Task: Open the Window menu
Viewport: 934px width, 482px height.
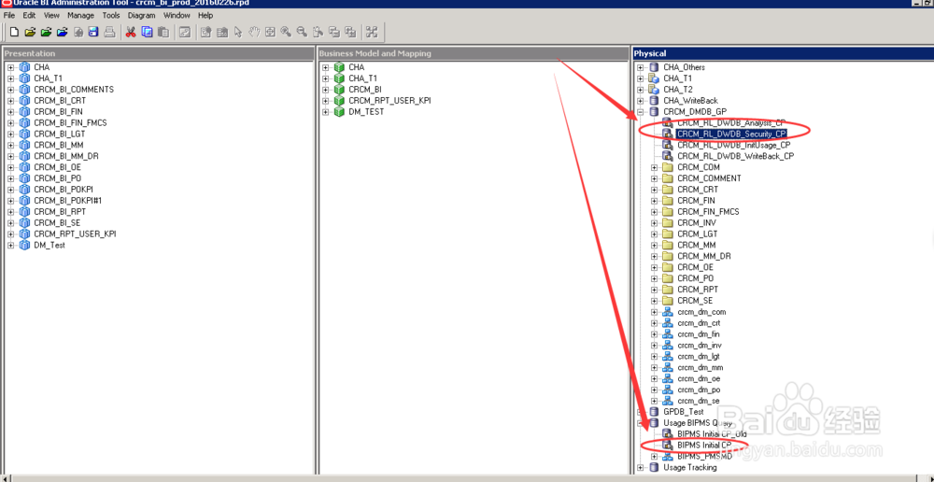Action: click(177, 16)
